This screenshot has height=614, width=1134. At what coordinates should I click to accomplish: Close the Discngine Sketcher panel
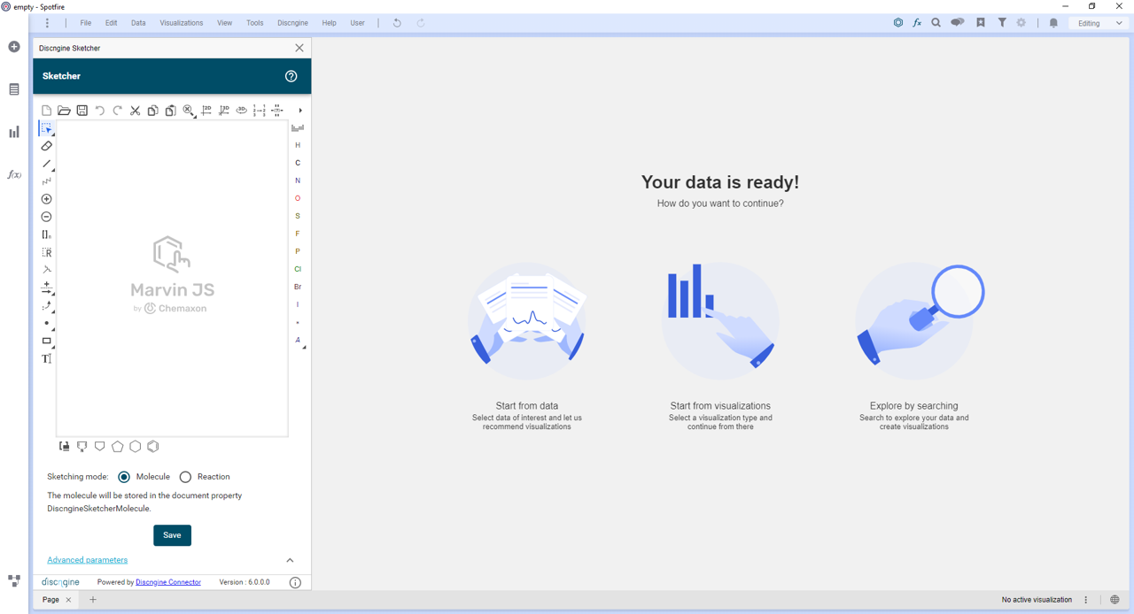[299, 48]
